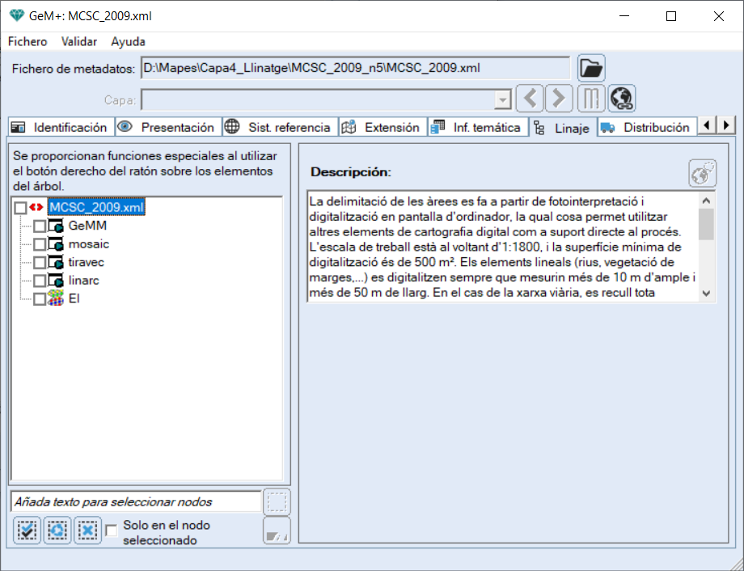The width and height of the screenshot is (744, 571).
Task: Select the root MCSC_2009.xml node
Action: pos(97,208)
